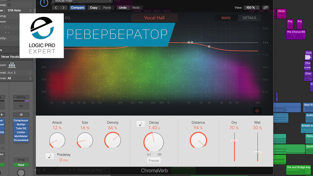Open the Limiter plugin slot

pyautogui.click(x=21, y=132)
